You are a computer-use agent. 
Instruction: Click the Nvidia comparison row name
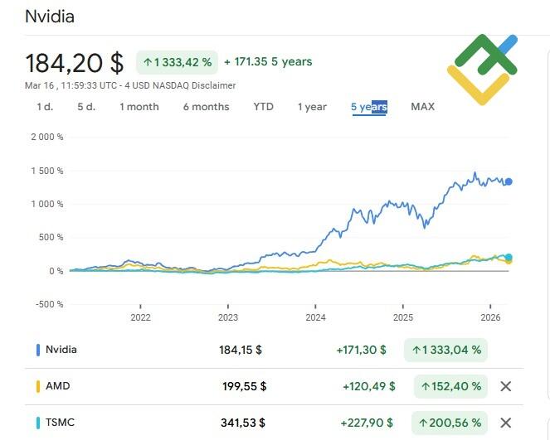coord(61,350)
